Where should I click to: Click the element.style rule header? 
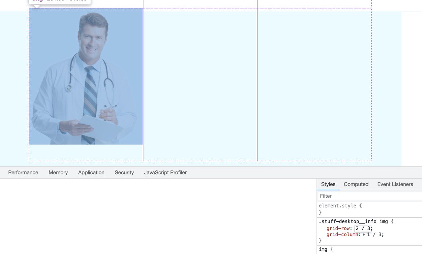(338, 206)
